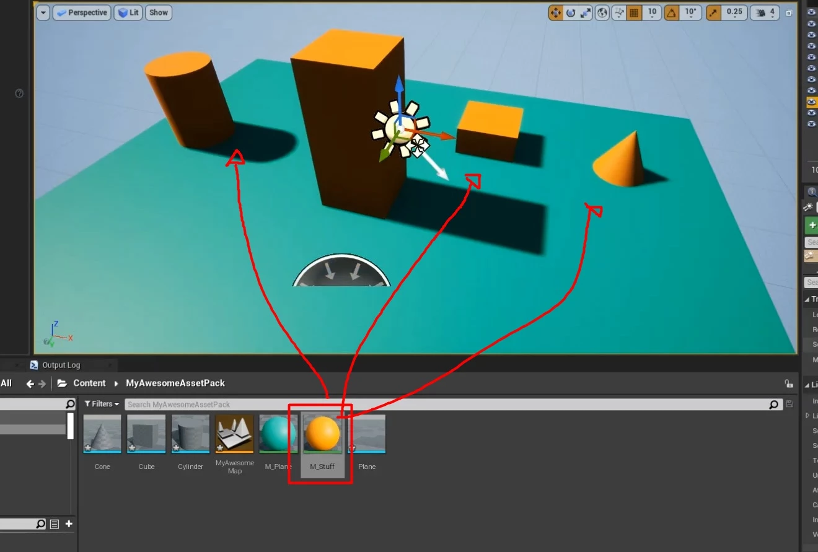The height and width of the screenshot is (552, 818).
Task: Click the maximize viewport icon
Action: (789, 13)
